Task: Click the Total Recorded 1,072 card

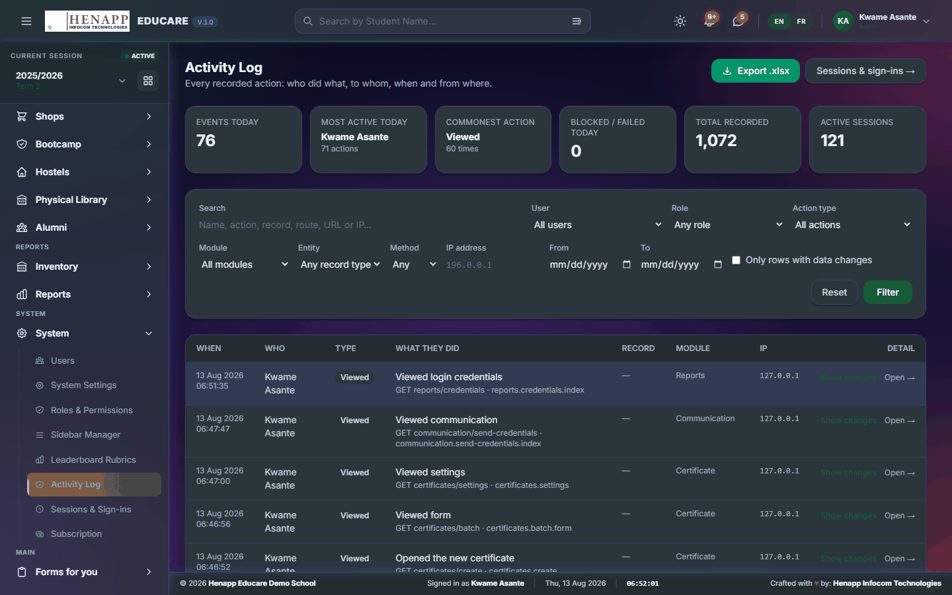Action: (x=742, y=139)
